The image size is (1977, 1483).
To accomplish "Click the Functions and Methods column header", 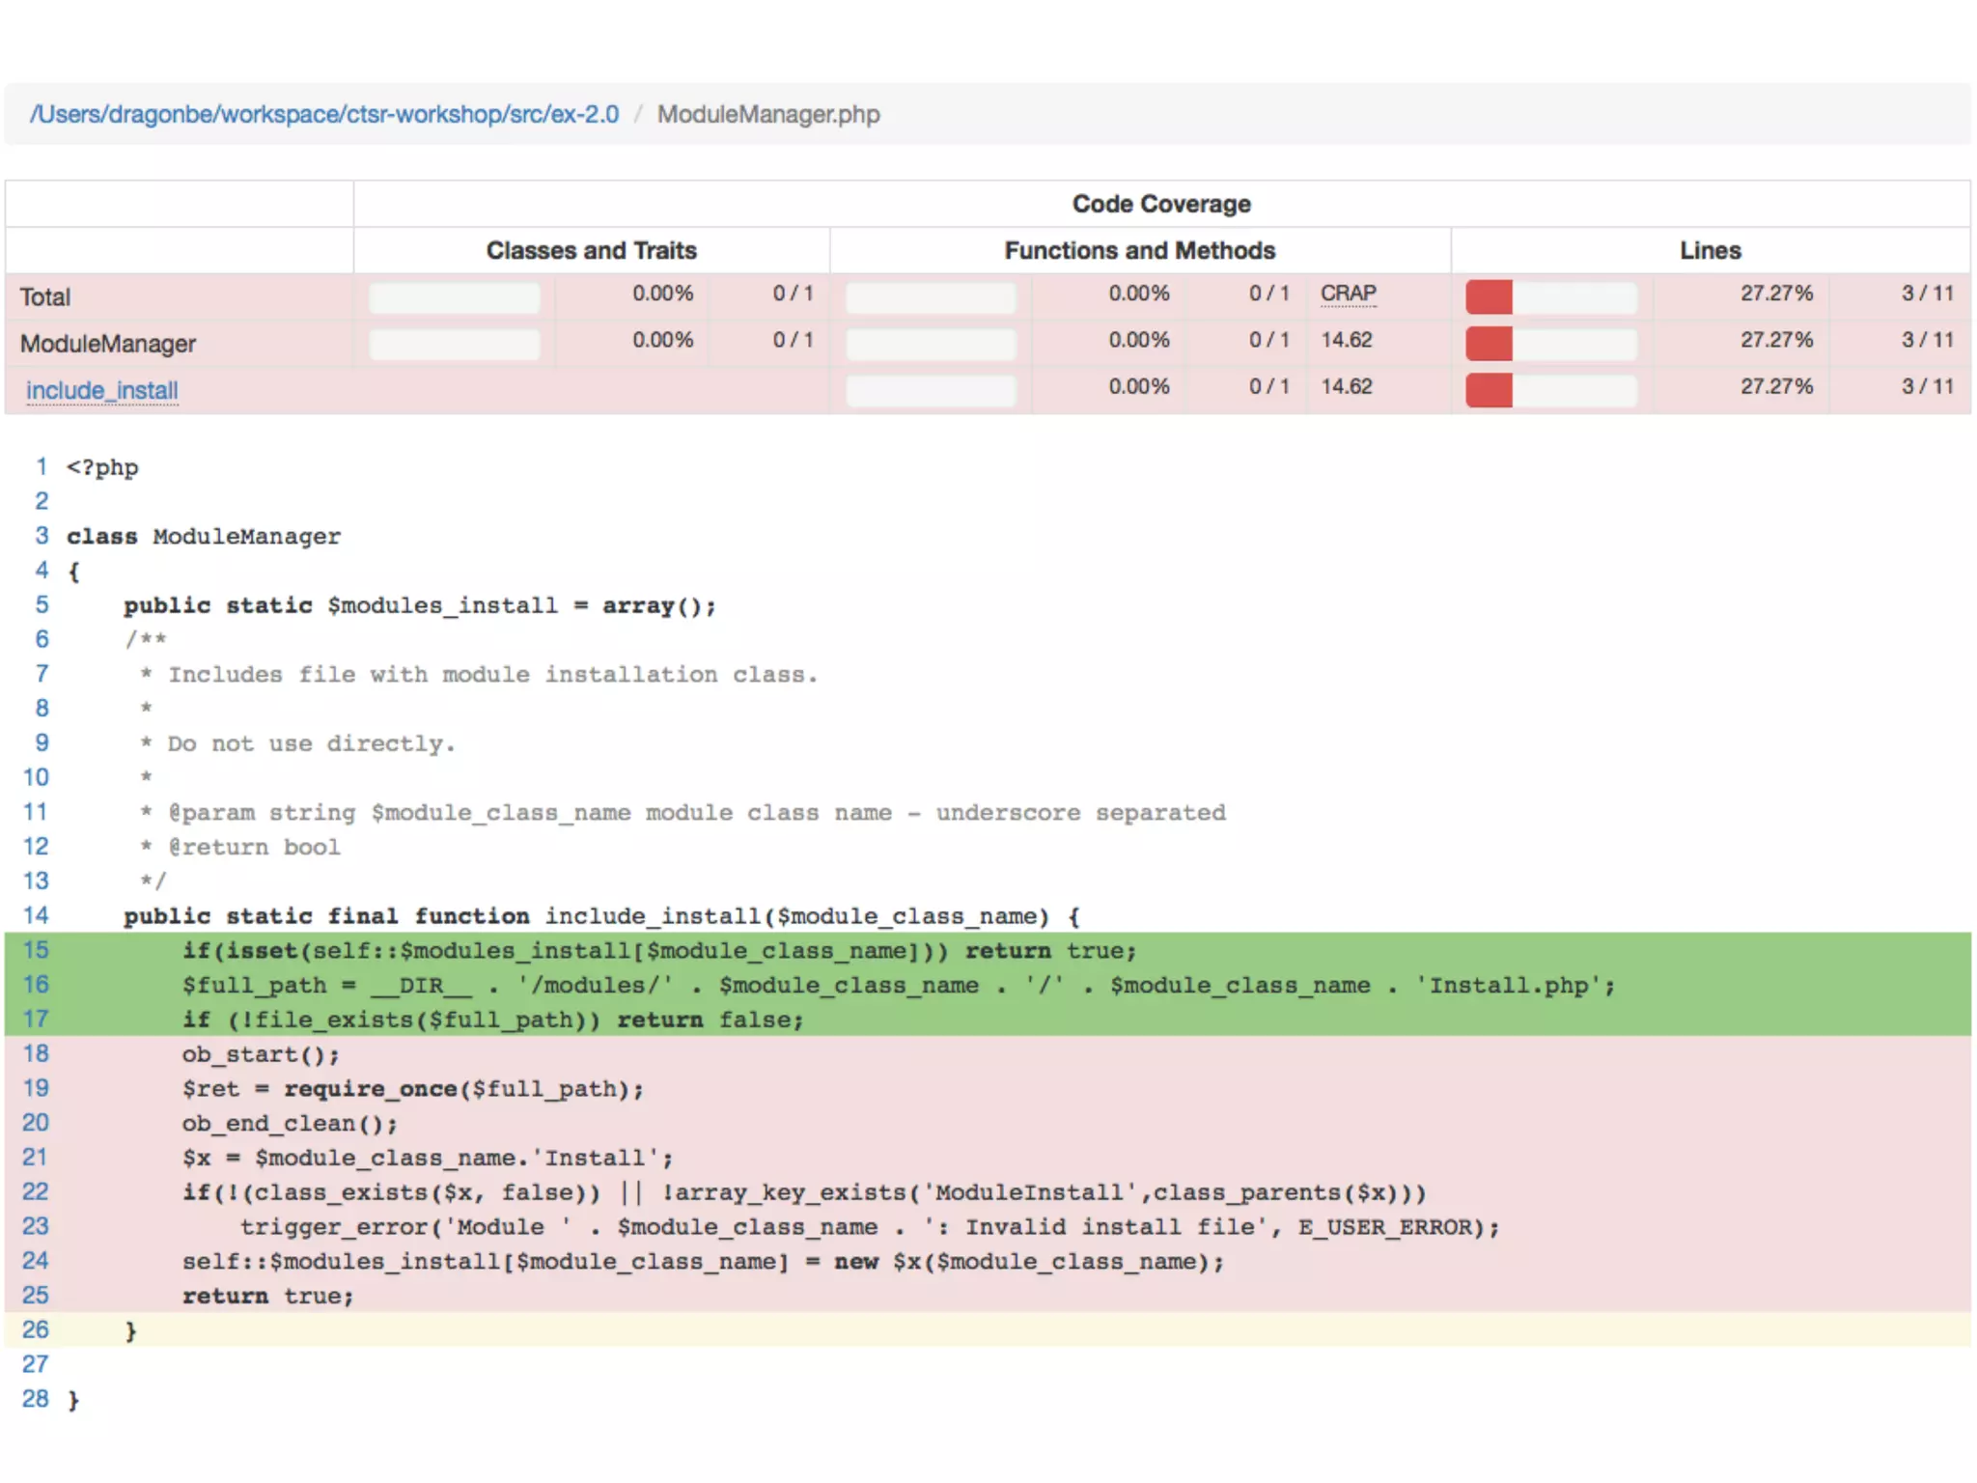I will pyautogui.click(x=1139, y=250).
